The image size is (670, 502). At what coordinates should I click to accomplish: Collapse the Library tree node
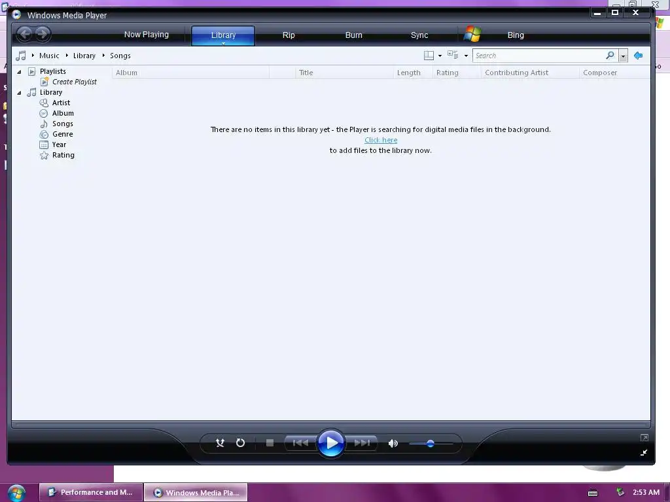pyautogui.click(x=19, y=93)
